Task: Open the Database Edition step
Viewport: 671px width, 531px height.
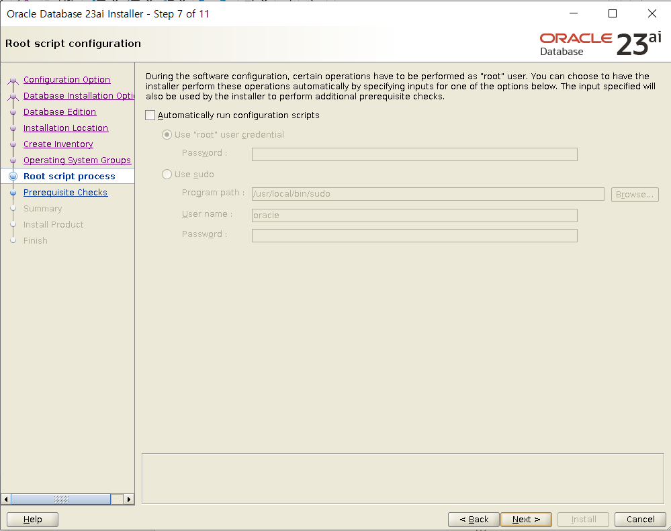Action: (x=60, y=111)
